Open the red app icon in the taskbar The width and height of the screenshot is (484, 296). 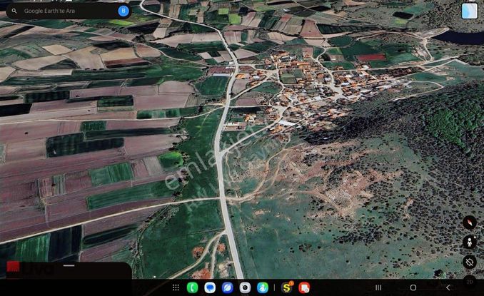304,287
